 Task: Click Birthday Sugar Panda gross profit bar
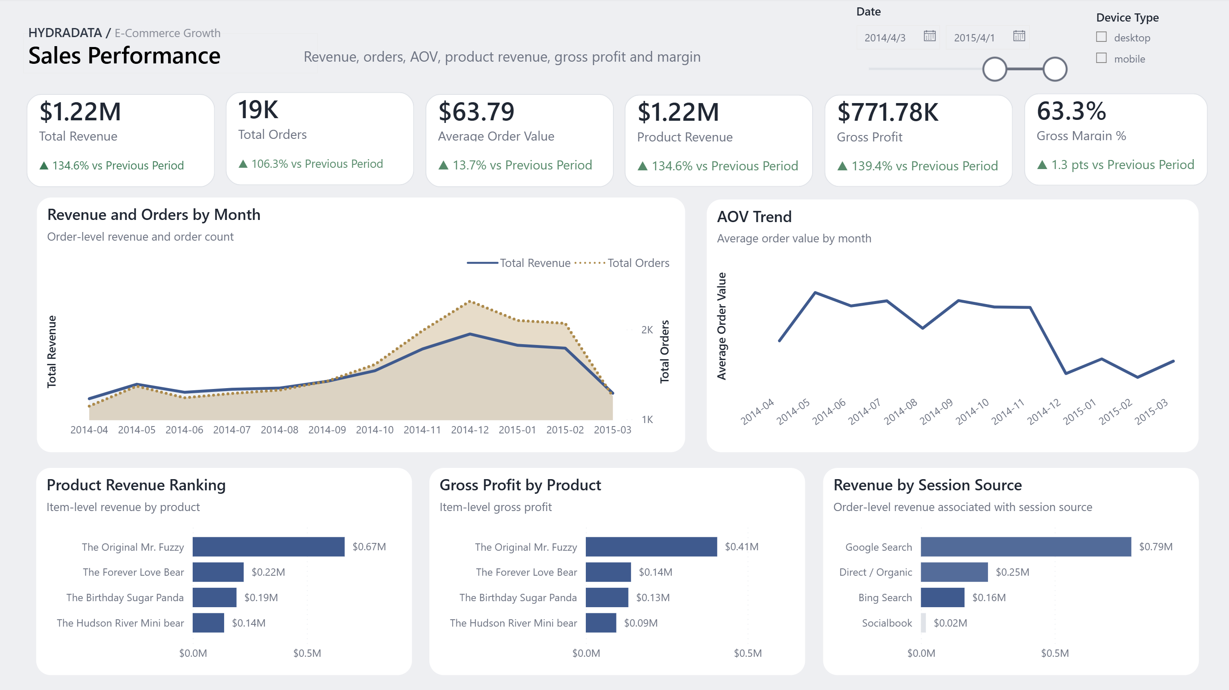click(x=607, y=597)
